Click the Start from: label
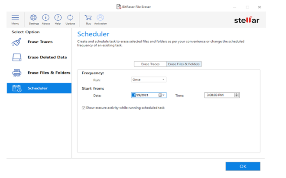This screenshot has width=286, height=178. (x=93, y=89)
